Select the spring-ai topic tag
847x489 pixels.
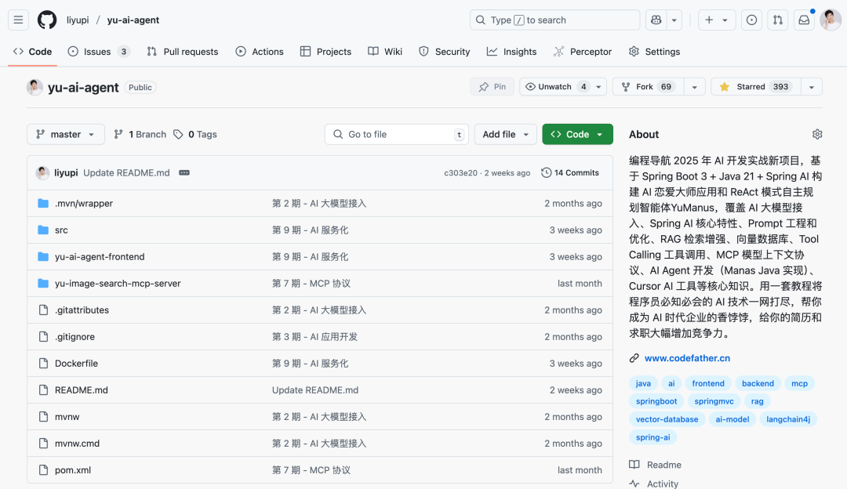pyautogui.click(x=653, y=437)
